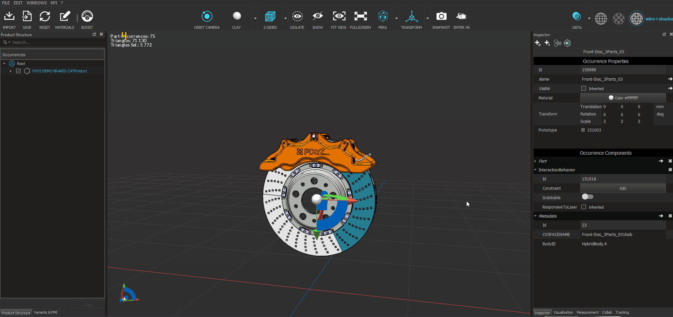
Task: Switch to the Tracking tab
Action: tap(622, 312)
